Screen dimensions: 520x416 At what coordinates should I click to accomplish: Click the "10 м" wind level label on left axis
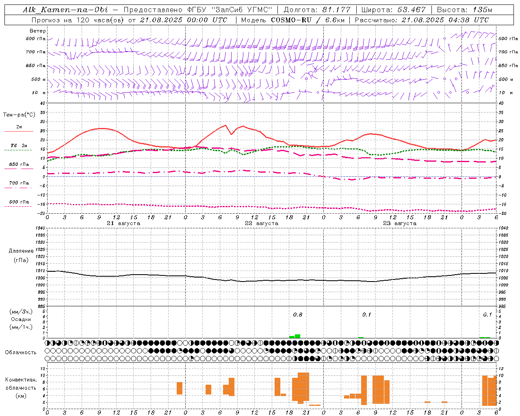coord(38,93)
